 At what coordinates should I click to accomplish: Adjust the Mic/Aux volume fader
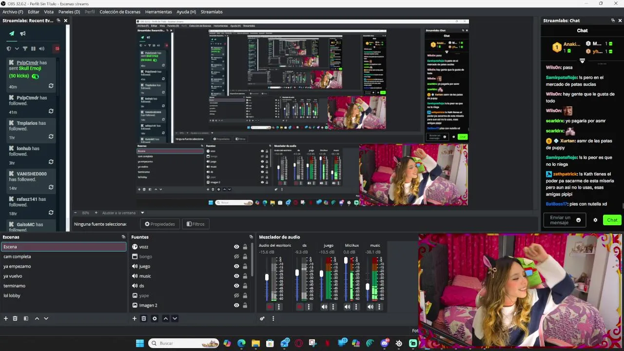tap(346, 260)
